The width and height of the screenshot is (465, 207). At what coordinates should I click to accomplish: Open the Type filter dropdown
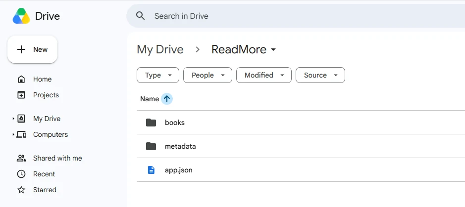pyautogui.click(x=158, y=75)
